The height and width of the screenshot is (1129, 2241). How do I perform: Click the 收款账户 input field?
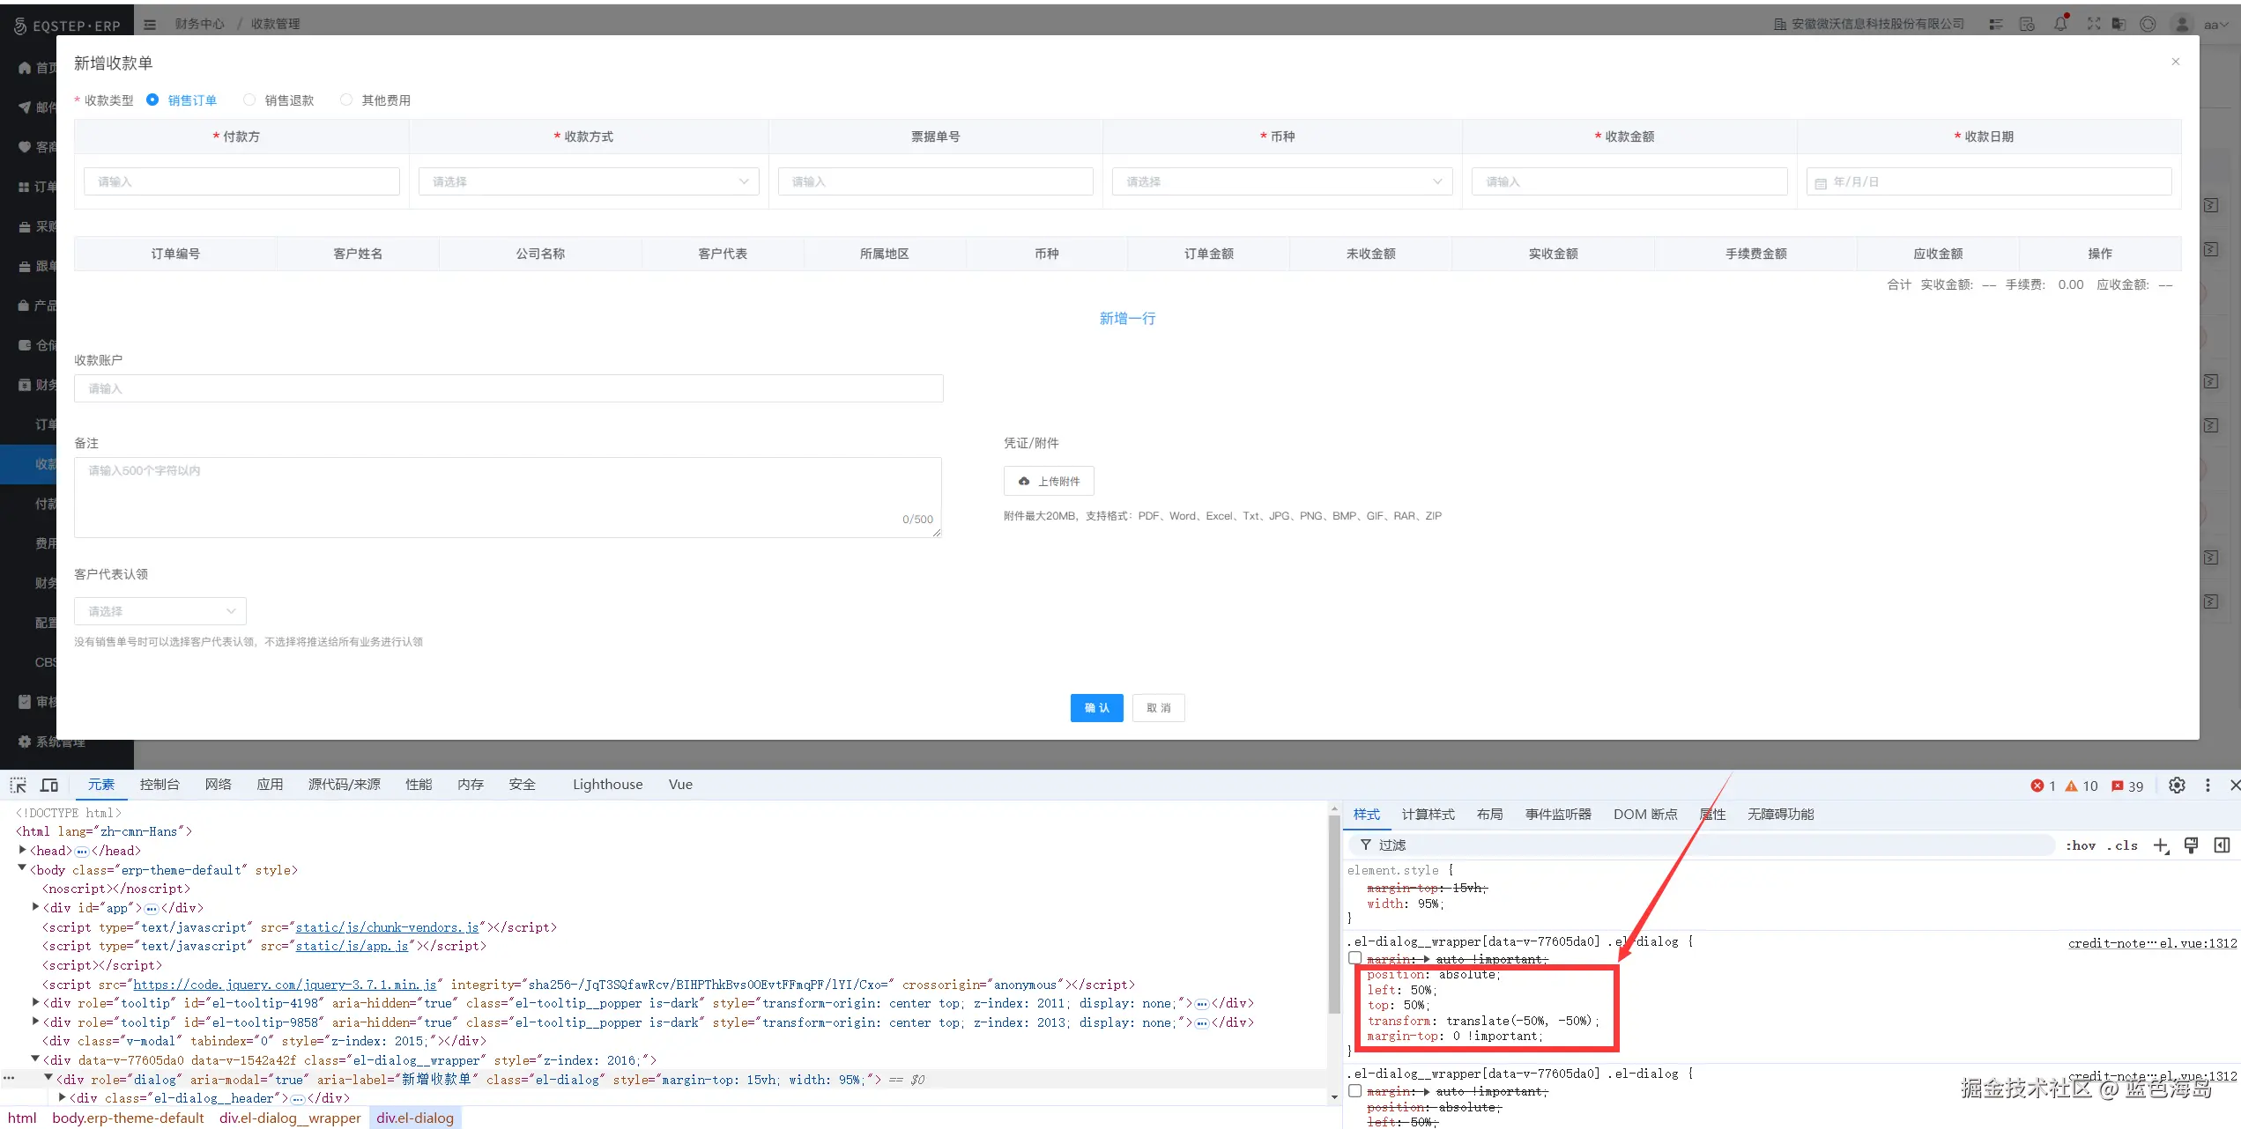[x=508, y=388]
